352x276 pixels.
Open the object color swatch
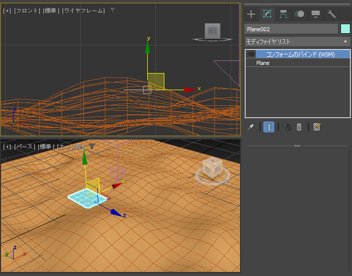[x=345, y=29]
